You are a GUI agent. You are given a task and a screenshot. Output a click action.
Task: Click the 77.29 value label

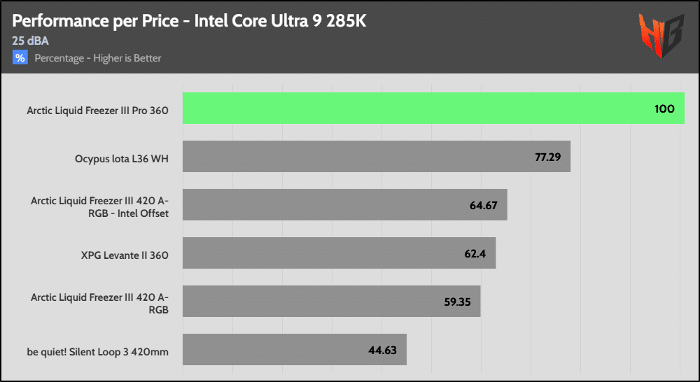548,157
